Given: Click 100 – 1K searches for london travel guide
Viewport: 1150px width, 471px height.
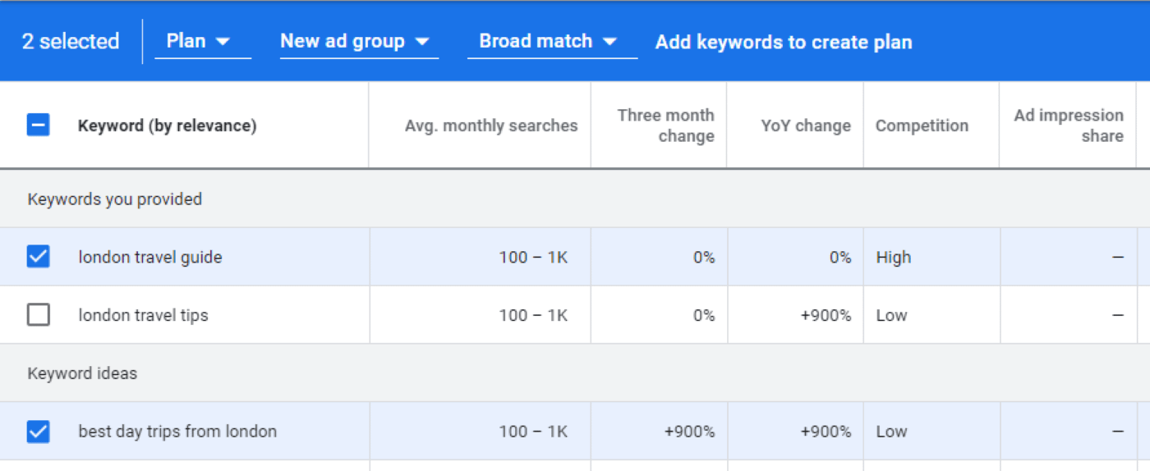Looking at the screenshot, I should pyautogui.click(x=533, y=257).
